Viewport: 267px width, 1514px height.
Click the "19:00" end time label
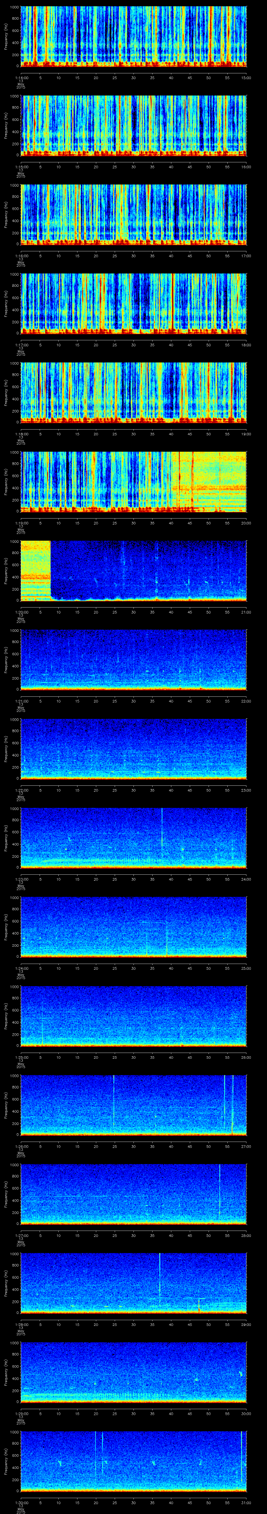246,434
